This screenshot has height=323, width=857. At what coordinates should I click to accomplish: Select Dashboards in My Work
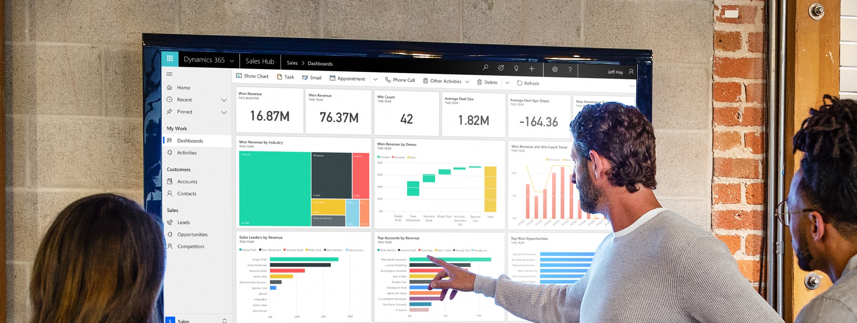coord(197,141)
